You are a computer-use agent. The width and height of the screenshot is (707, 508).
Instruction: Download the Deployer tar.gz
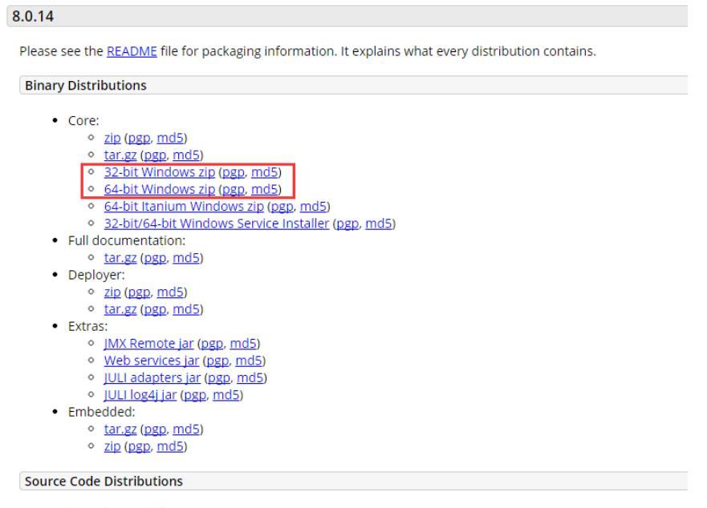(x=120, y=309)
